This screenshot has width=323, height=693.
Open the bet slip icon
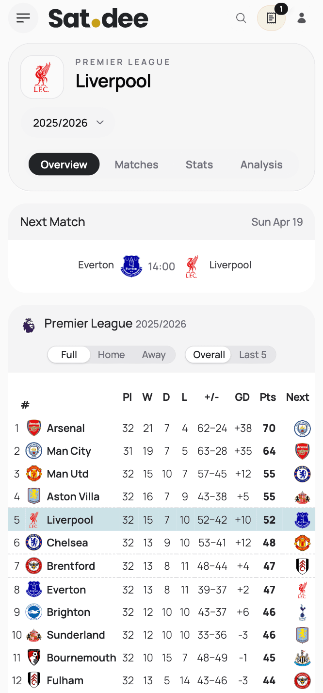271,18
